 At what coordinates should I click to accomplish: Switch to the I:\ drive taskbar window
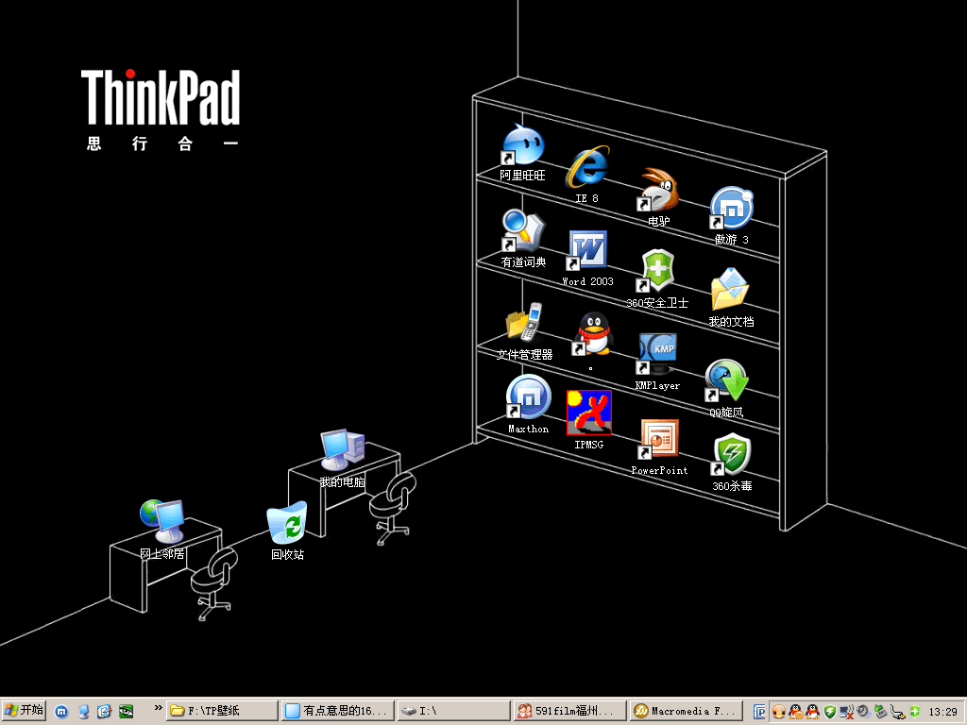pyautogui.click(x=454, y=711)
